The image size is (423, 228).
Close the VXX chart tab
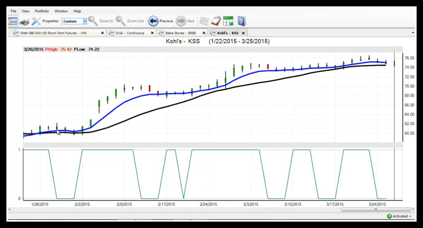coord(102,33)
